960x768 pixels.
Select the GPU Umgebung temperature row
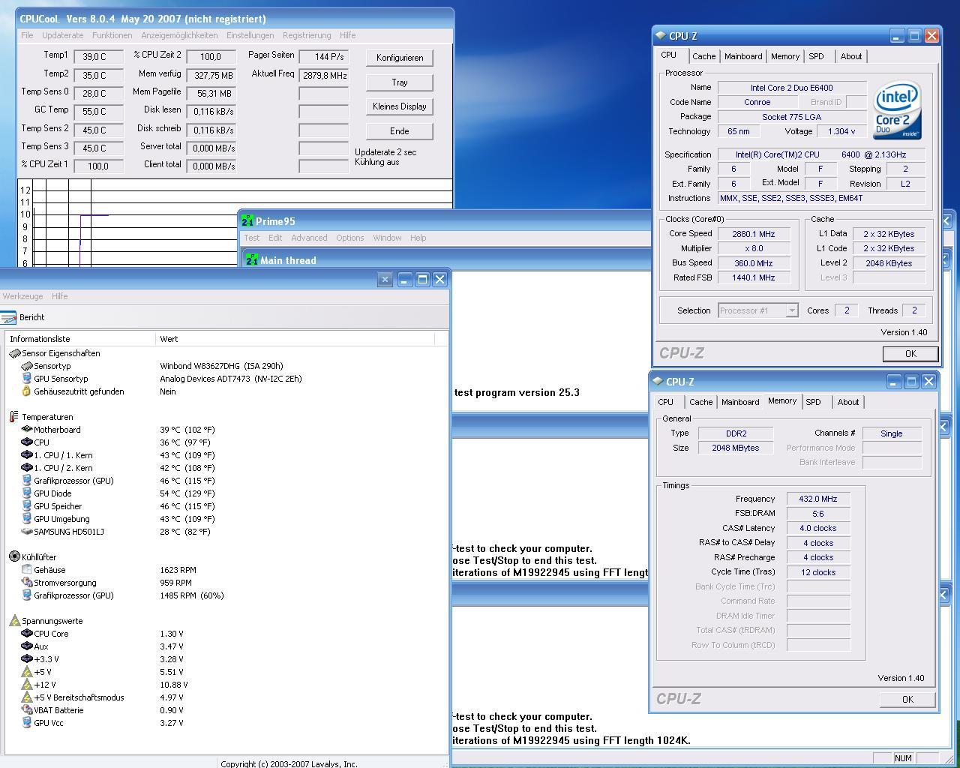[x=225, y=519]
